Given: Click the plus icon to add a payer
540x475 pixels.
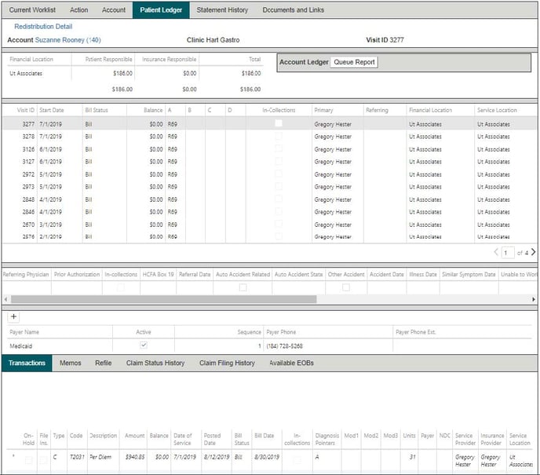Looking at the screenshot, I should (x=14, y=316).
